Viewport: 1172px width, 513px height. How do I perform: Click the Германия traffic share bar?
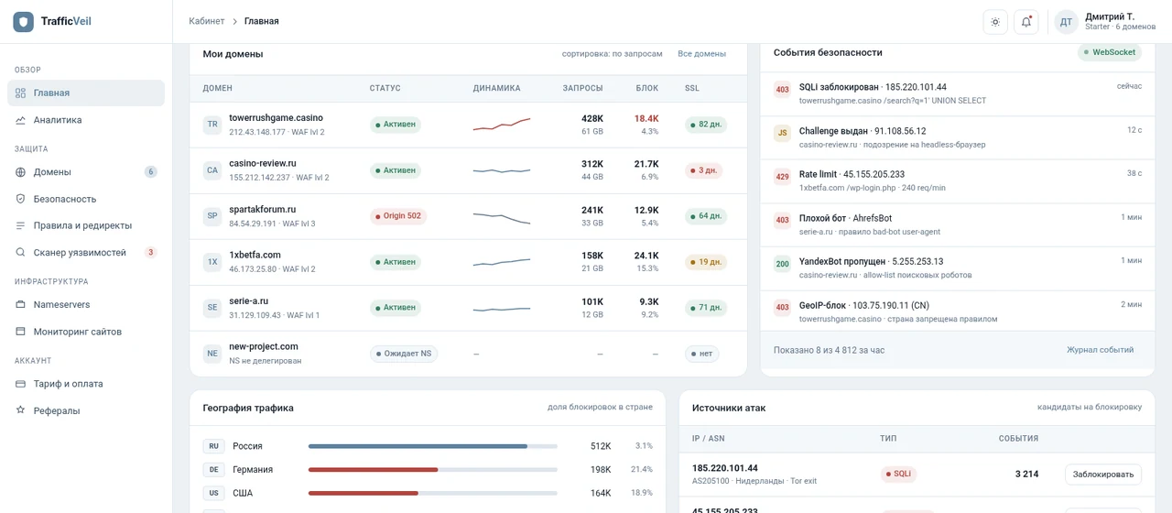[433, 470]
